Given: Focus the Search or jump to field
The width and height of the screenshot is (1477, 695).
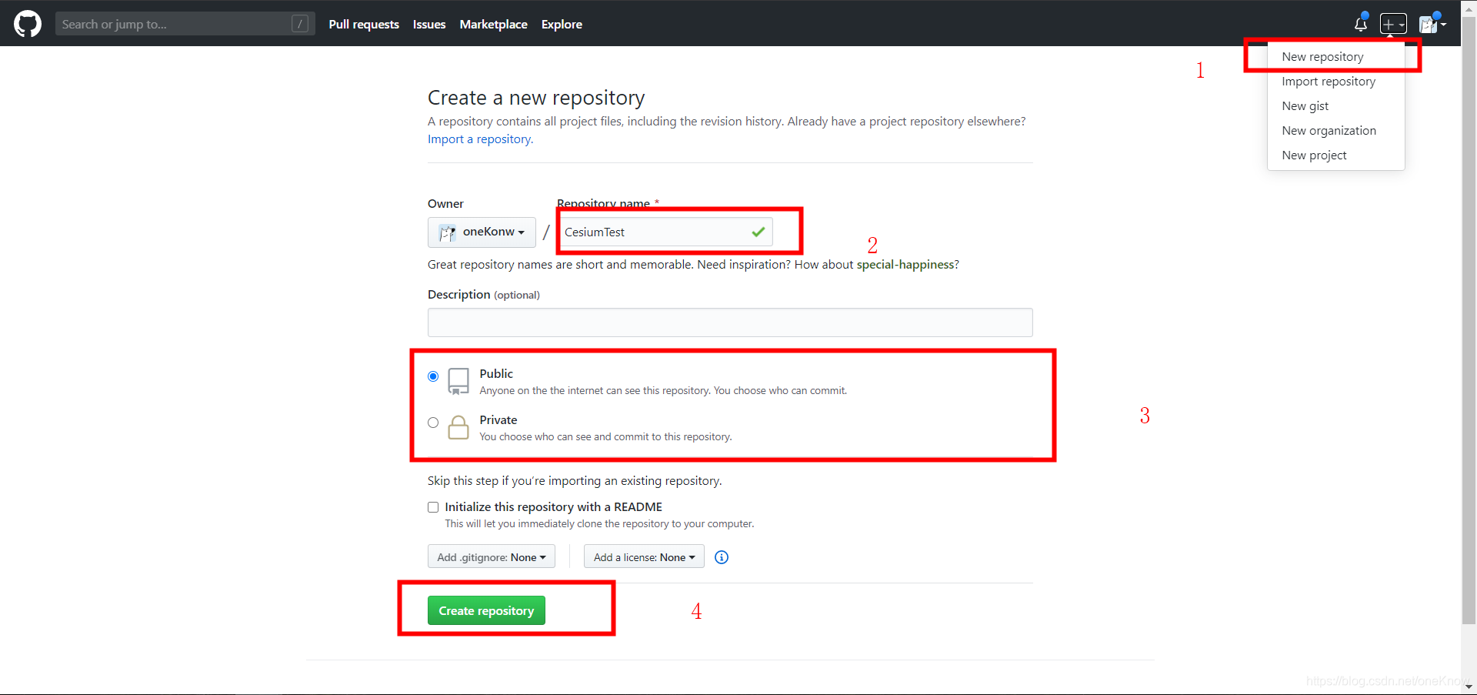Looking at the screenshot, I should coord(185,24).
